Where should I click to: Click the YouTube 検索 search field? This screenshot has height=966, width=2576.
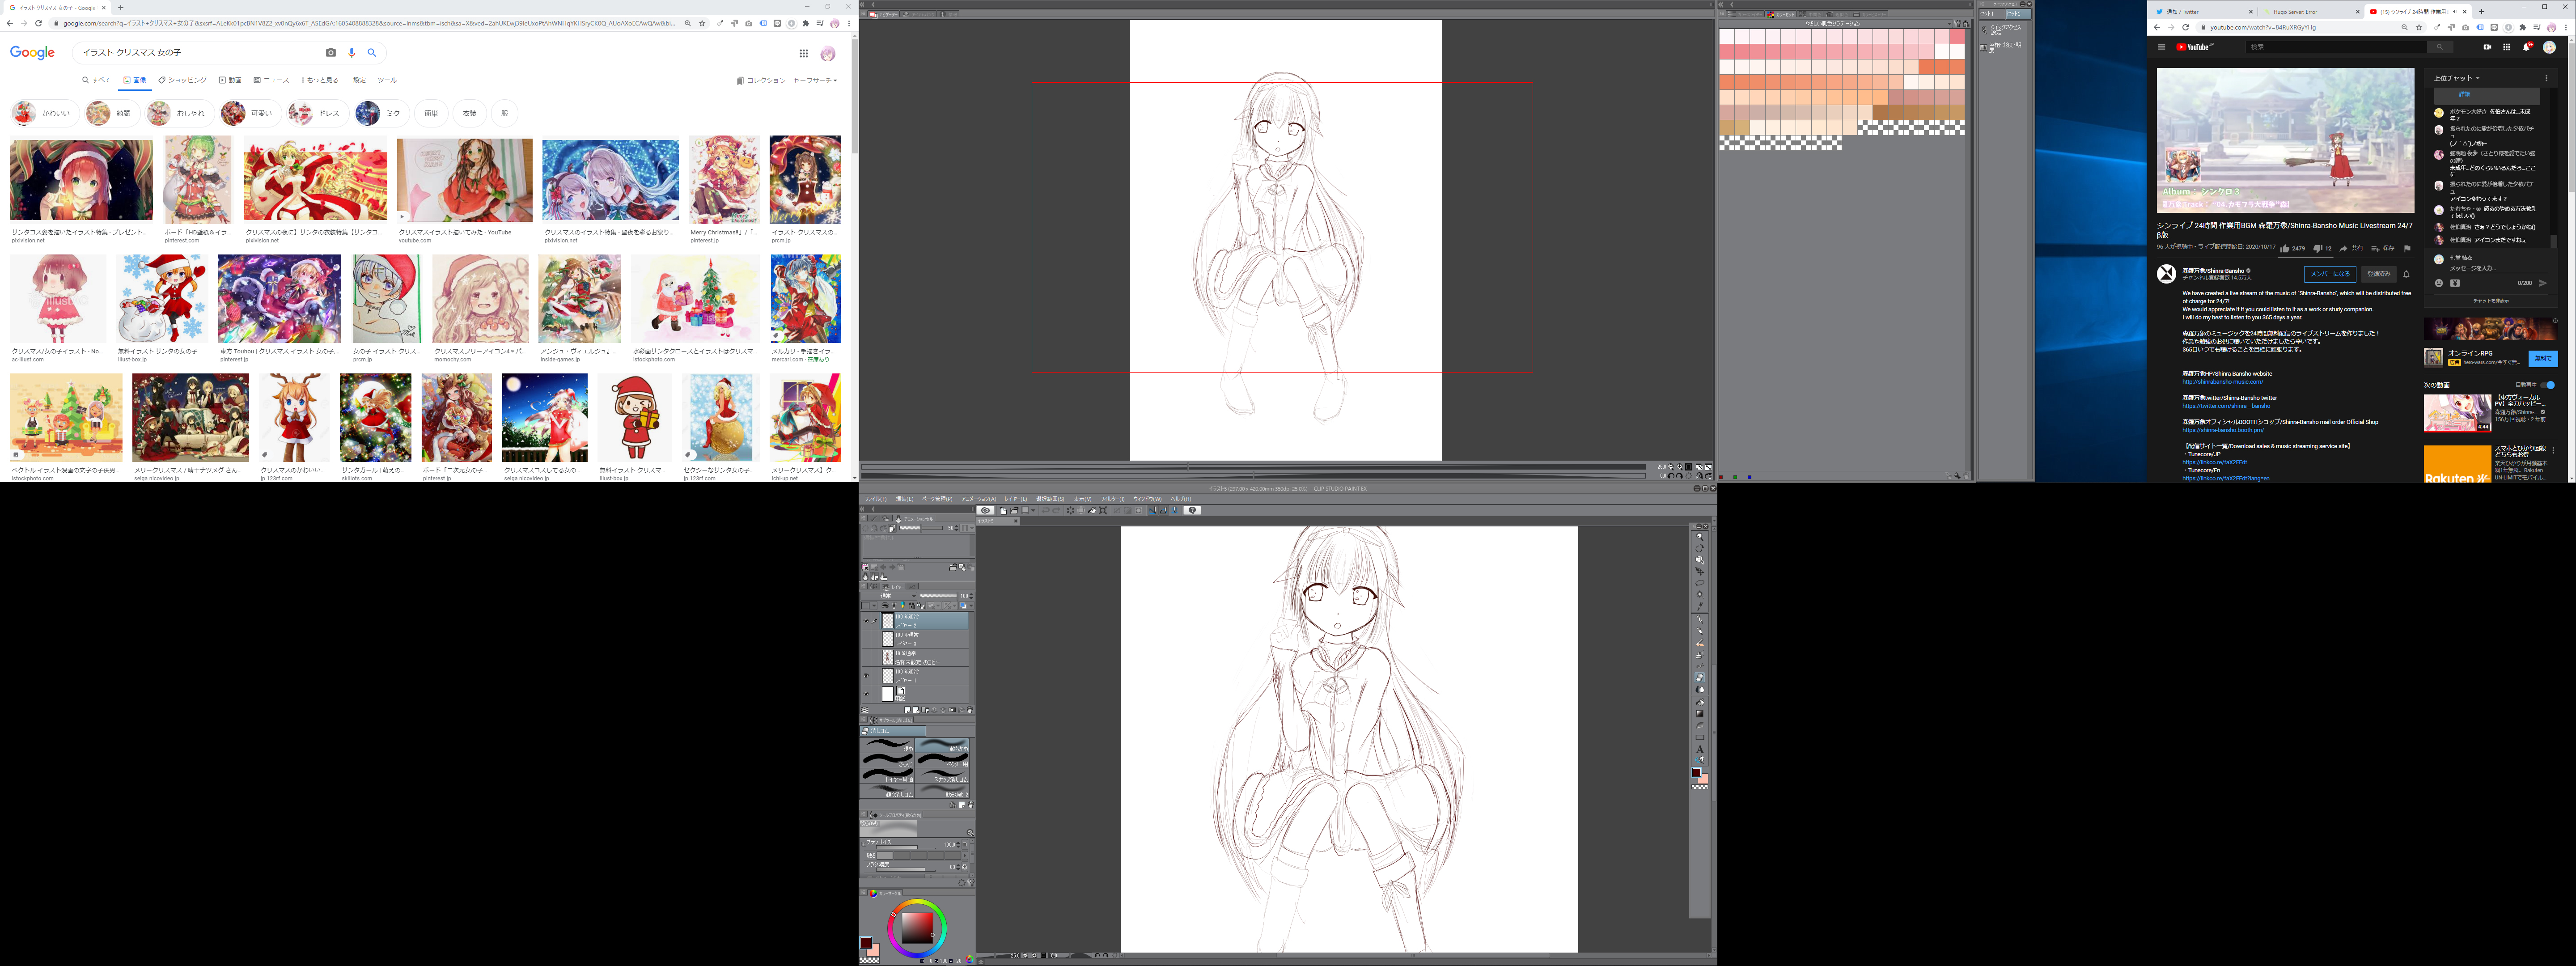[2337, 47]
